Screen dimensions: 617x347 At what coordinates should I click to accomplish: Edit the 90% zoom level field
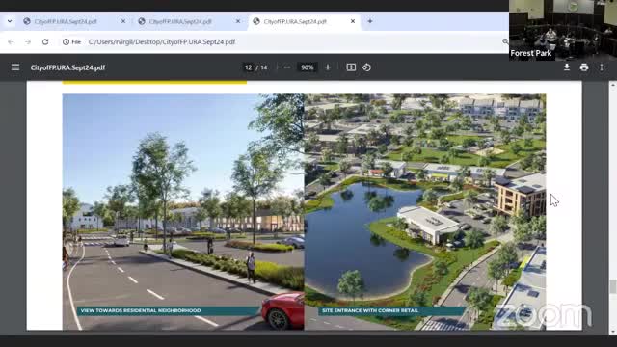307,67
